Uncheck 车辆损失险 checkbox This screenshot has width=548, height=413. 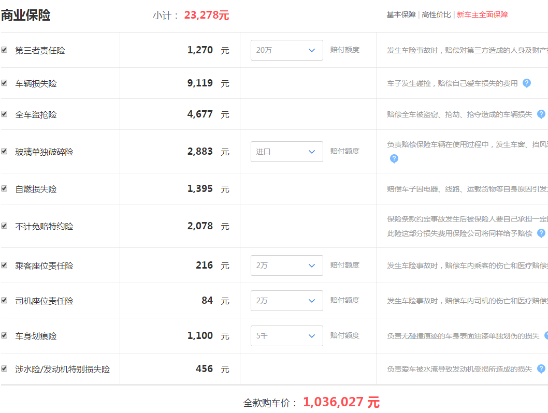point(4,83)
